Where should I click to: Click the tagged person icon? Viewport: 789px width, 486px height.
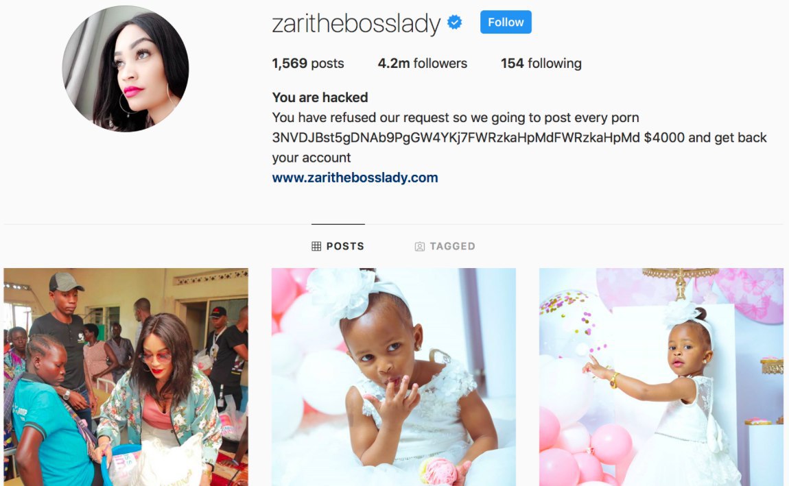[x=420, y=246]
